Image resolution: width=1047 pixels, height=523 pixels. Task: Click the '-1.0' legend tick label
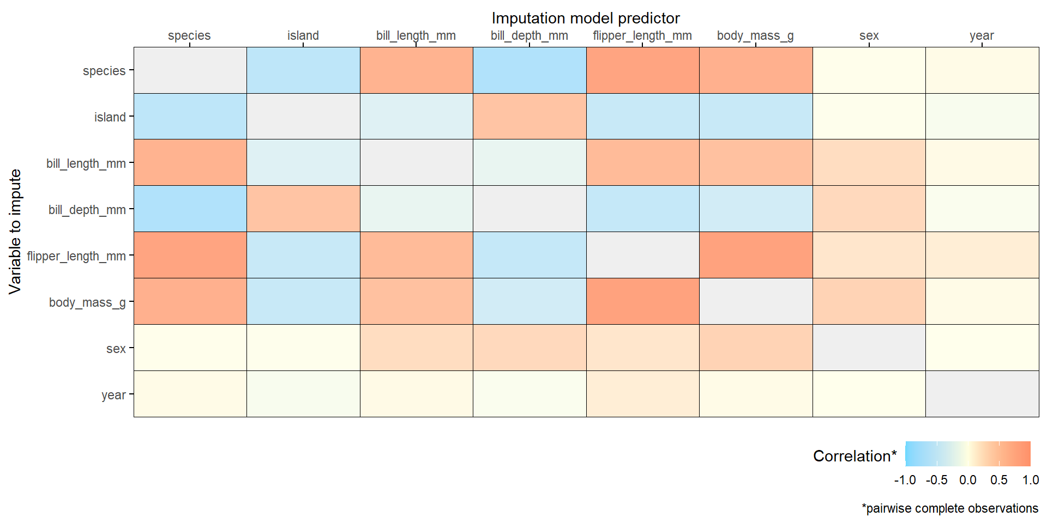905,480
